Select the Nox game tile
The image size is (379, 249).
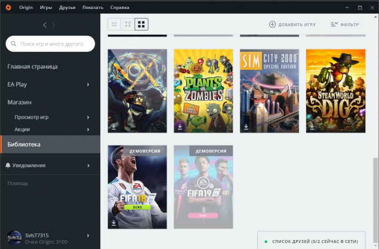click(137, 91)
